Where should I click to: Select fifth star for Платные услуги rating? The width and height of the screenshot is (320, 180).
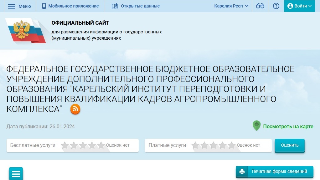tap(232, 145)
